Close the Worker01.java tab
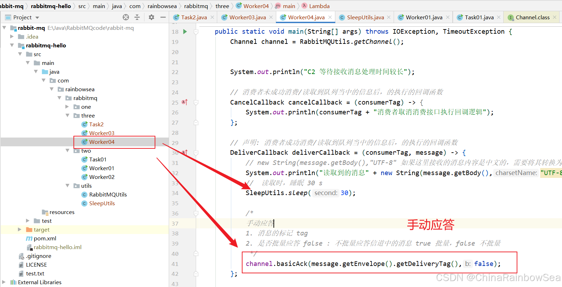 [448, 17]
